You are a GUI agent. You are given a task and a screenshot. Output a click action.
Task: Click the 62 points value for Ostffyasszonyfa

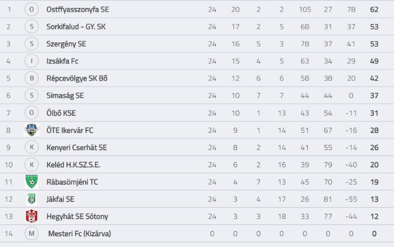click(374, 9)
